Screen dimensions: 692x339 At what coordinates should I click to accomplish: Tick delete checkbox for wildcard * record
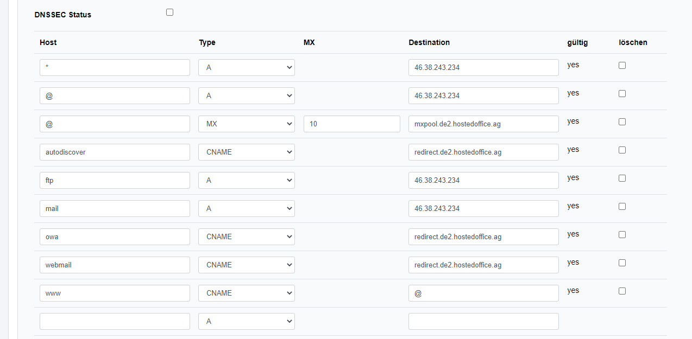pos(622,65)
